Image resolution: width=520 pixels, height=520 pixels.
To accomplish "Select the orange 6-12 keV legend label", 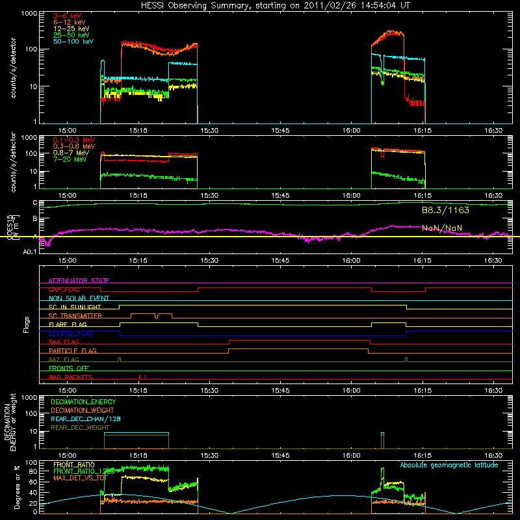I will pyautogui.click(x=70, y=22).
